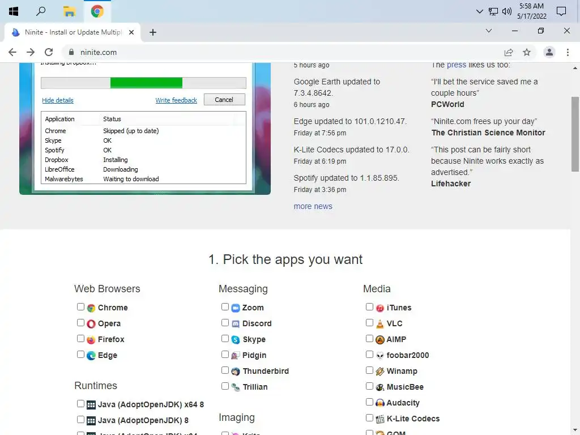Click the Opera app icon

tap(91, 323)
